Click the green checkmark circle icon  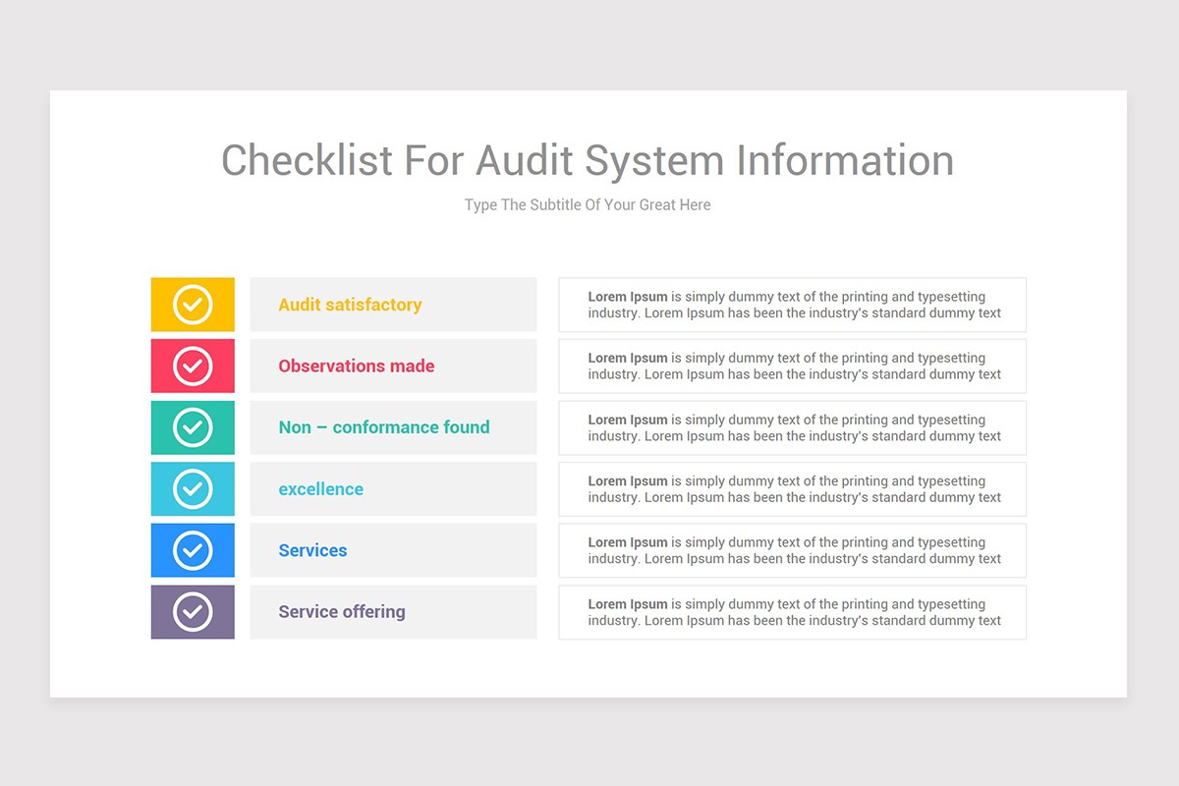click(x=193, y=427)
